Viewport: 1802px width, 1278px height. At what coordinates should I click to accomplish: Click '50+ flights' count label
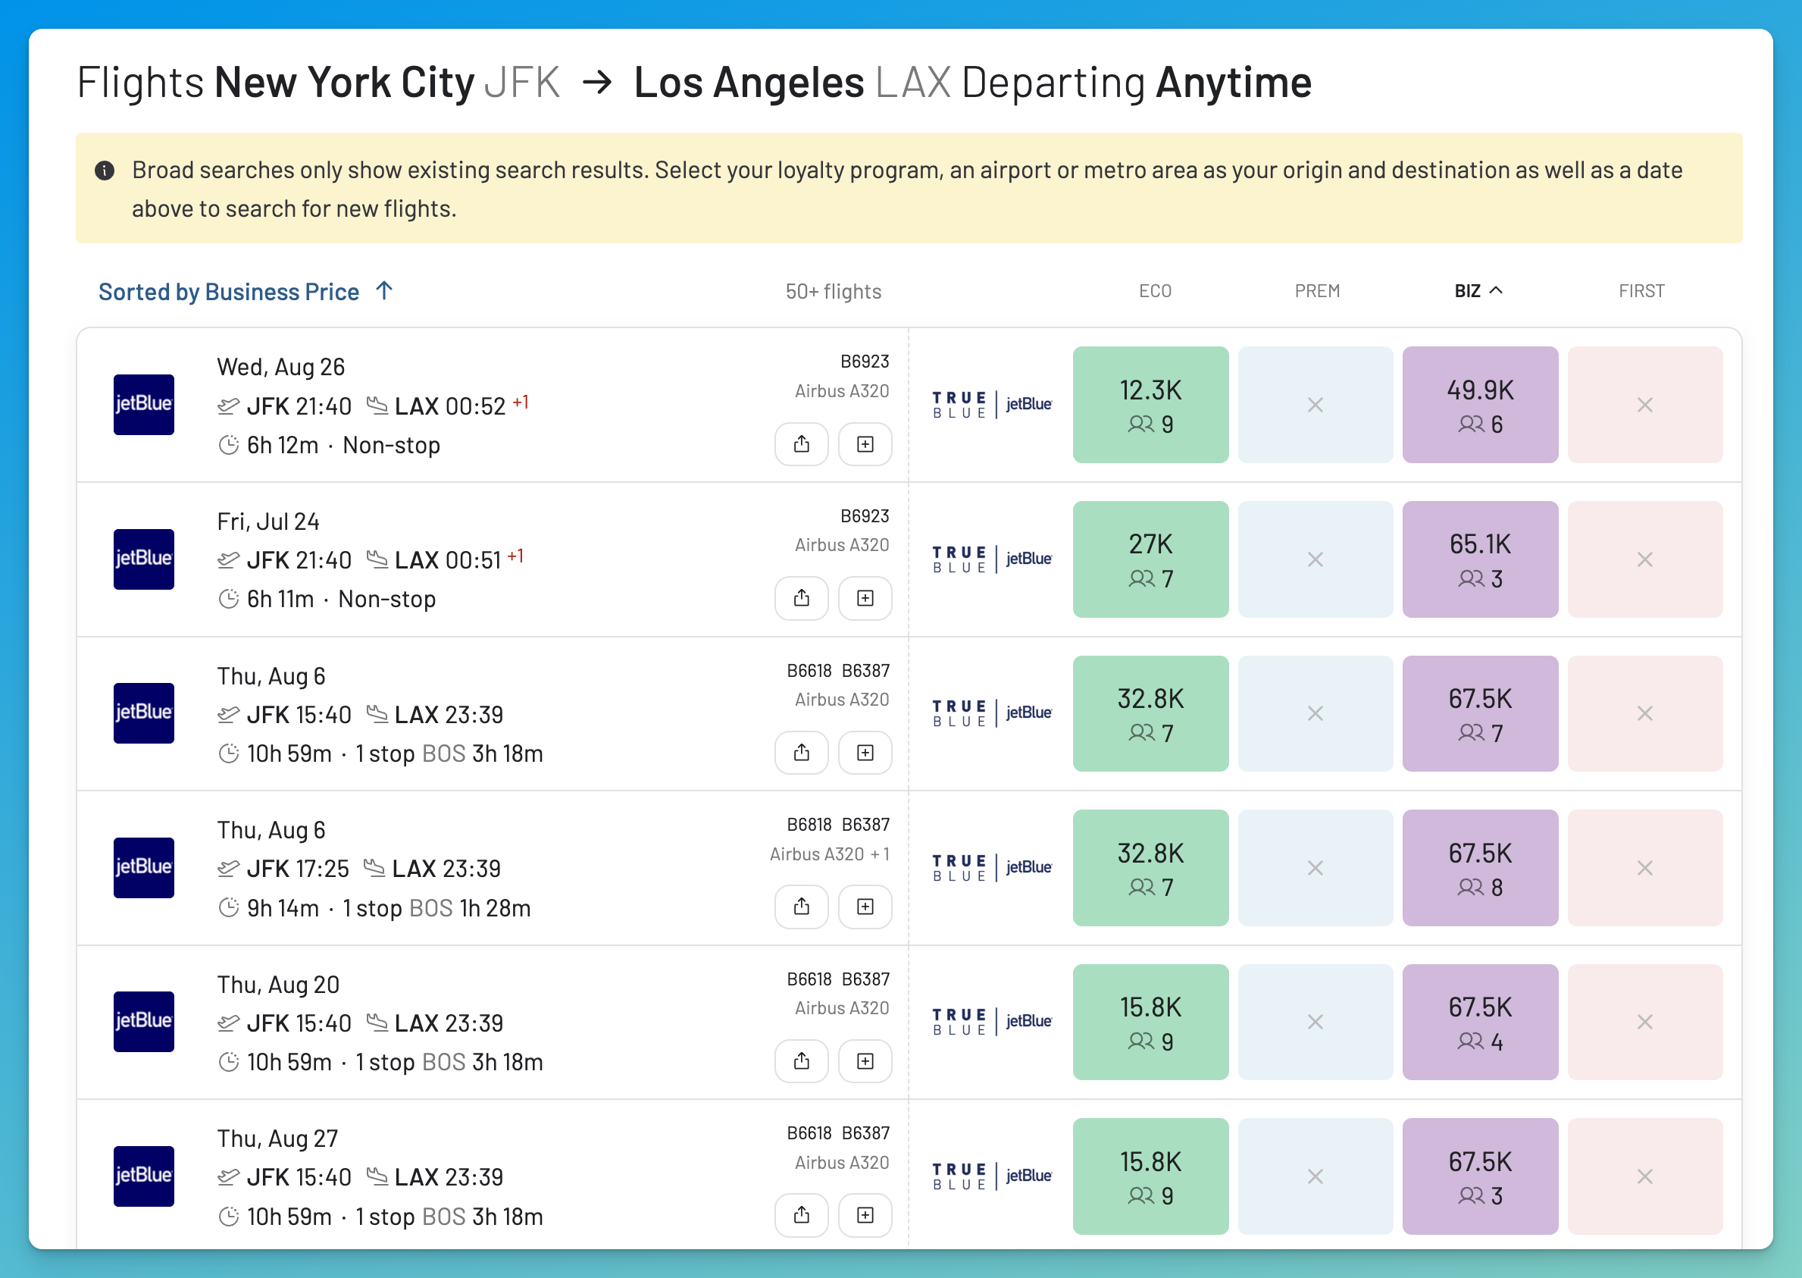coord(833,292)
